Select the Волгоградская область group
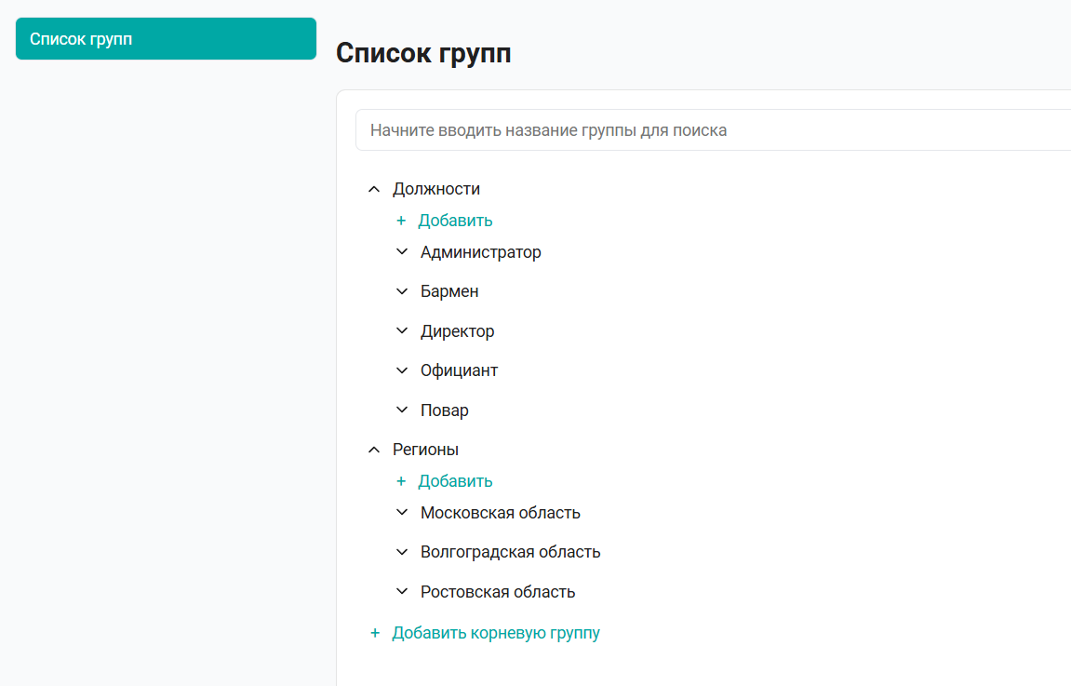1071x686 pixels. [x=510, y=552]
